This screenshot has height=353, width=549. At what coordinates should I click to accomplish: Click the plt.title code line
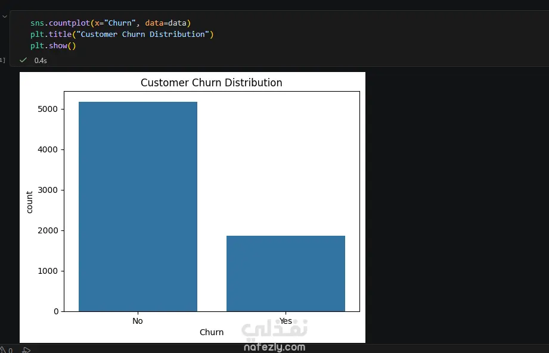tap(122, 35)
